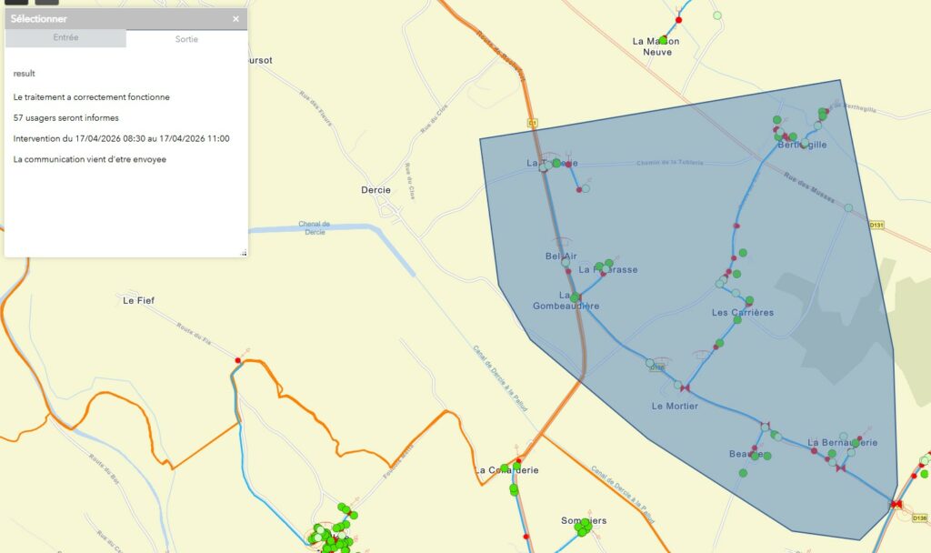
Task: Select the red dot on Route du Fie
Action: point(238,360)
